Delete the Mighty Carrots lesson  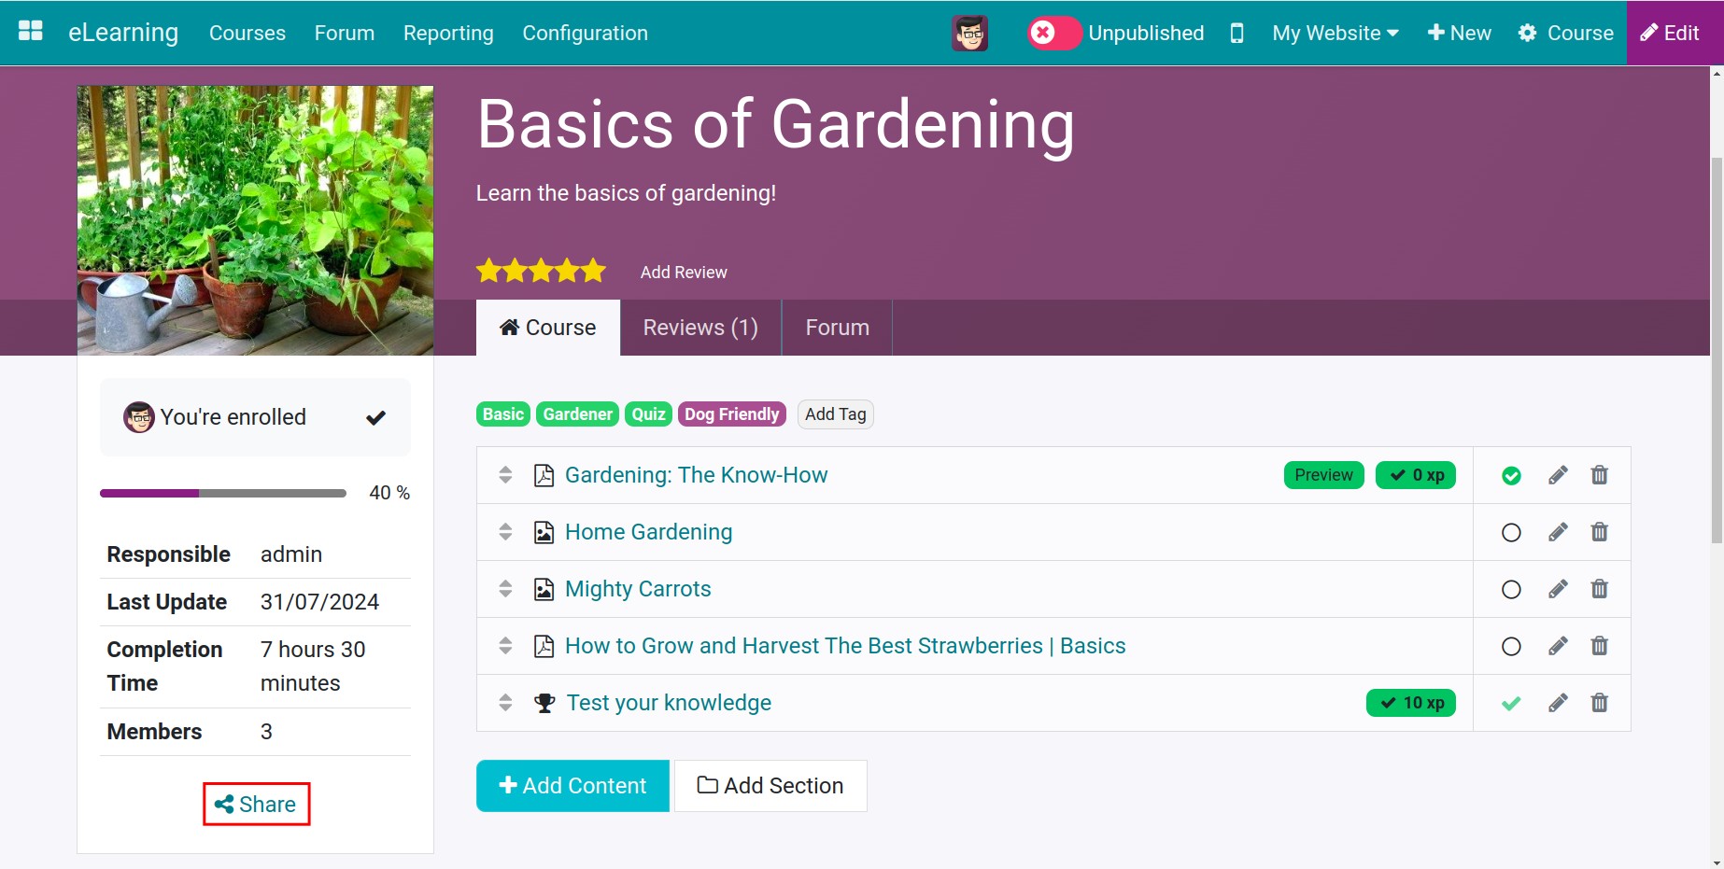pos(1600,589)
